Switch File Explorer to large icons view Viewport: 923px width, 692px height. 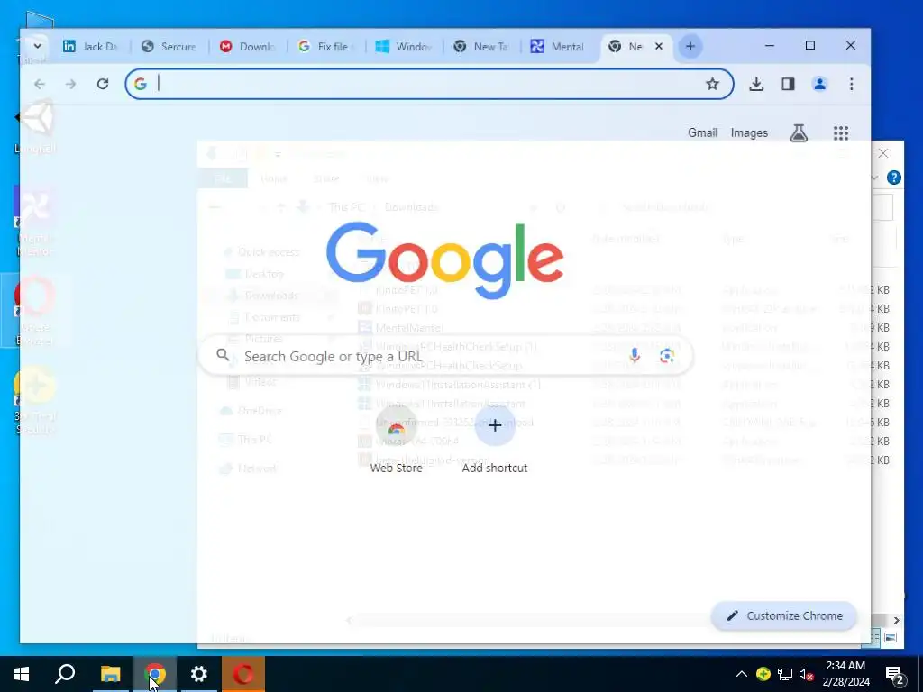point(891,638)
